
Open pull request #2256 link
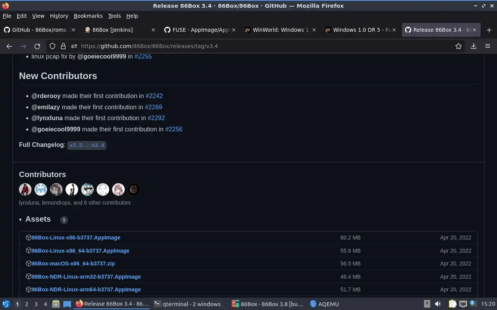pos(174,129)
